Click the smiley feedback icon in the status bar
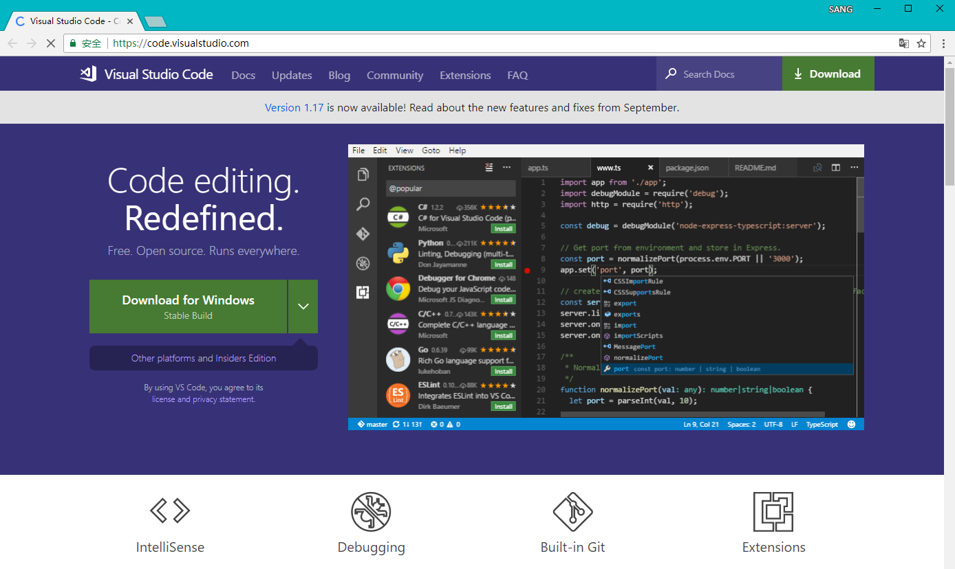The width and height of the screenshot is (955, 569). 852,424
